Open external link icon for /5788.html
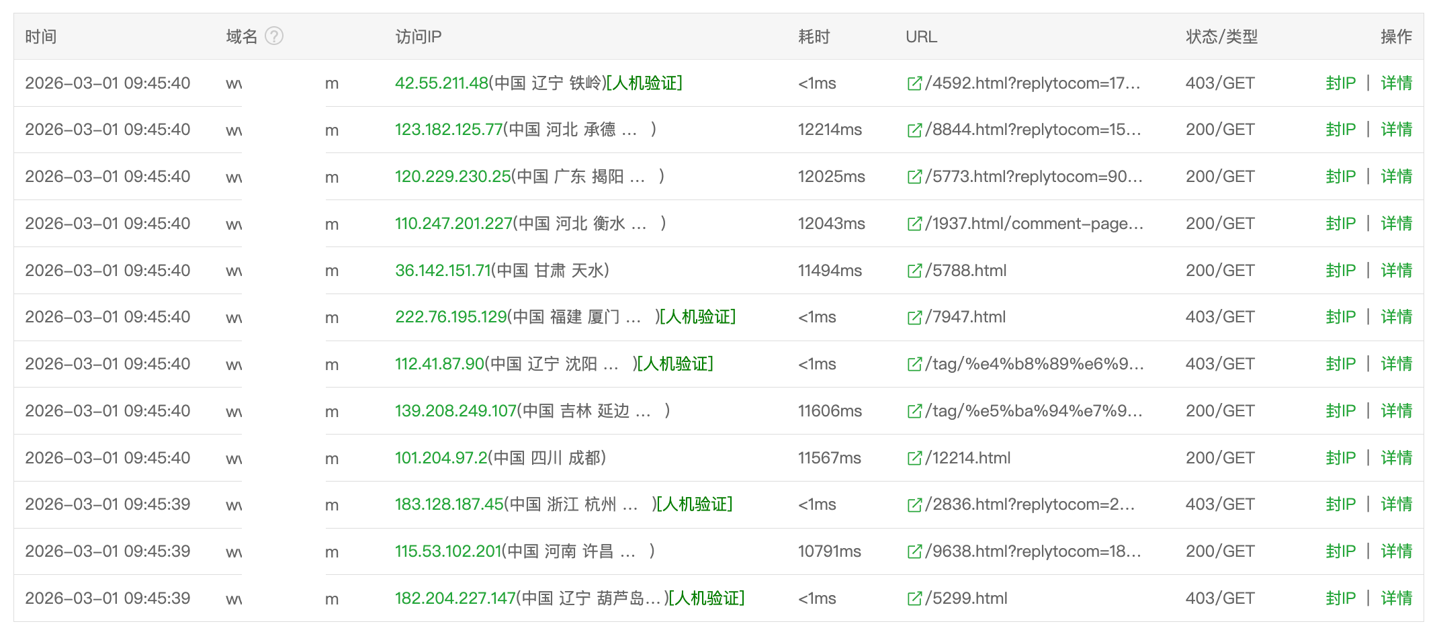The width and height of the screenshot is (1439, 630). [914, 271]
